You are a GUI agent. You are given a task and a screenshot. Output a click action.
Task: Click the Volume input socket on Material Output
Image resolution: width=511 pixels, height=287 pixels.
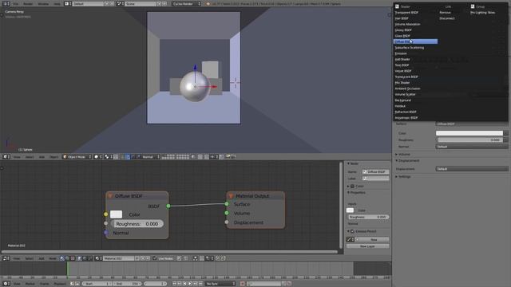pos(227,213)
